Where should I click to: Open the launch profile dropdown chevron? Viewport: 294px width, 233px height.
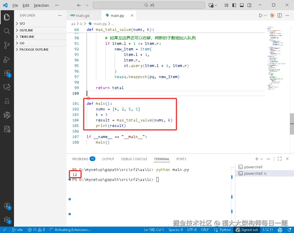262,159
